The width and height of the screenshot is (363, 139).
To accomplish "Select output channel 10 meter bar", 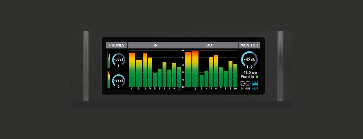I will coord(235,75).
